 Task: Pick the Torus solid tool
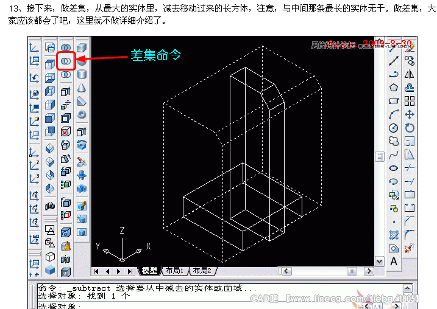click(x=82, y=114)
